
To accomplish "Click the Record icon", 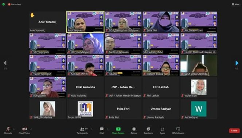I will (134, 129).
